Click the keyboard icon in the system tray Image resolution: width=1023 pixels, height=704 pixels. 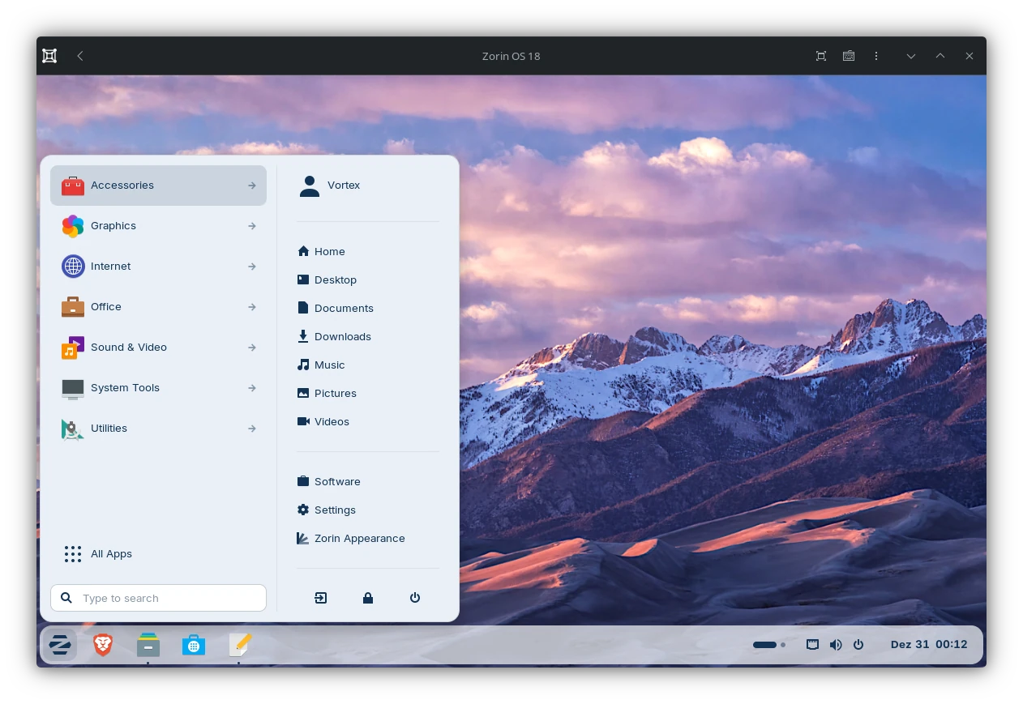click(x=812, y=644)
